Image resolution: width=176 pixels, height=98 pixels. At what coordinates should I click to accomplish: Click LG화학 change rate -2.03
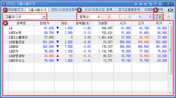click(x=87, y=46)
